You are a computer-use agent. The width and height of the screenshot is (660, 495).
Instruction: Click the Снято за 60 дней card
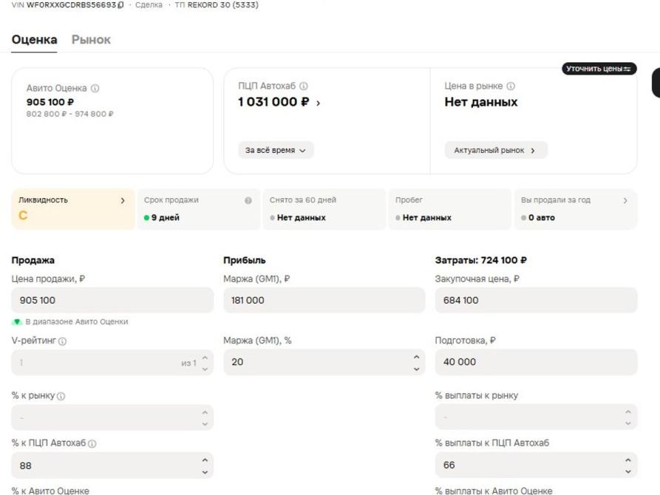tap(324, 209)
